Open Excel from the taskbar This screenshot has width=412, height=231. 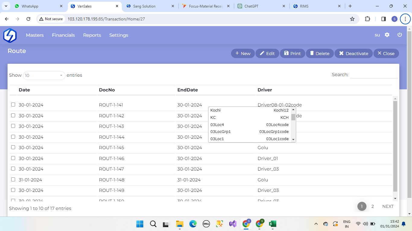coord(273,224)
